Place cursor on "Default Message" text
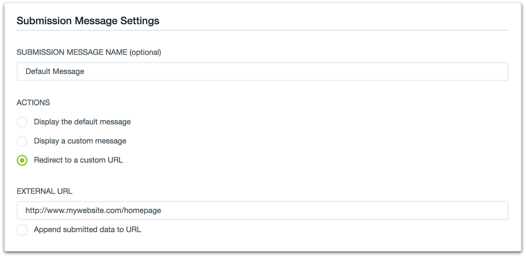Viewport: 526px width, 257px height. click(55, 71)
